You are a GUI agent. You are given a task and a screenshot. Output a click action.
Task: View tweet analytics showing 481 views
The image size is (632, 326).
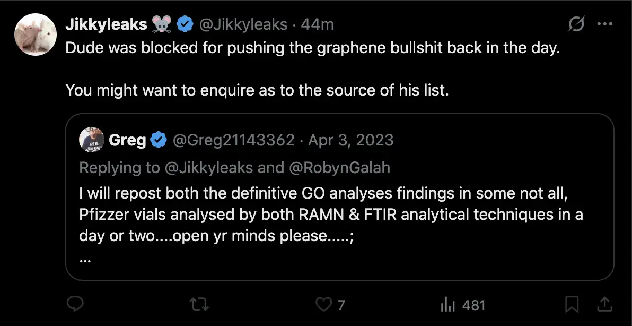(463, 305)
